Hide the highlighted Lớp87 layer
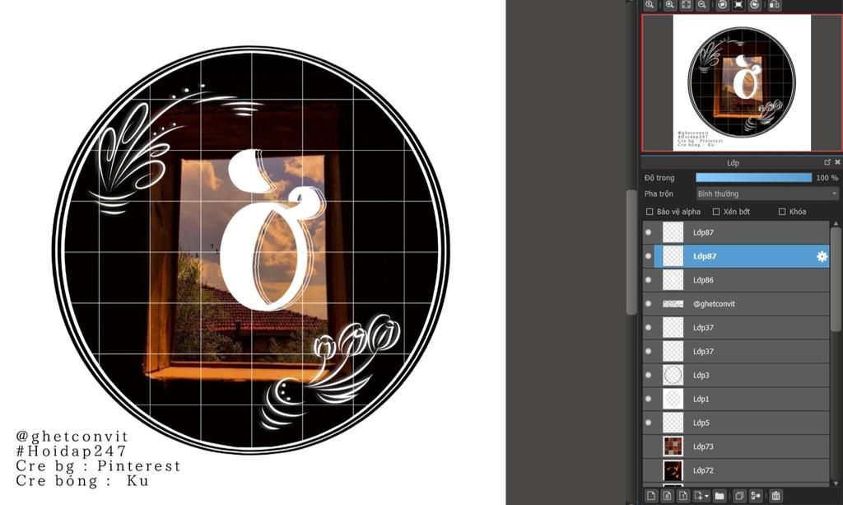 click(649, 256)
